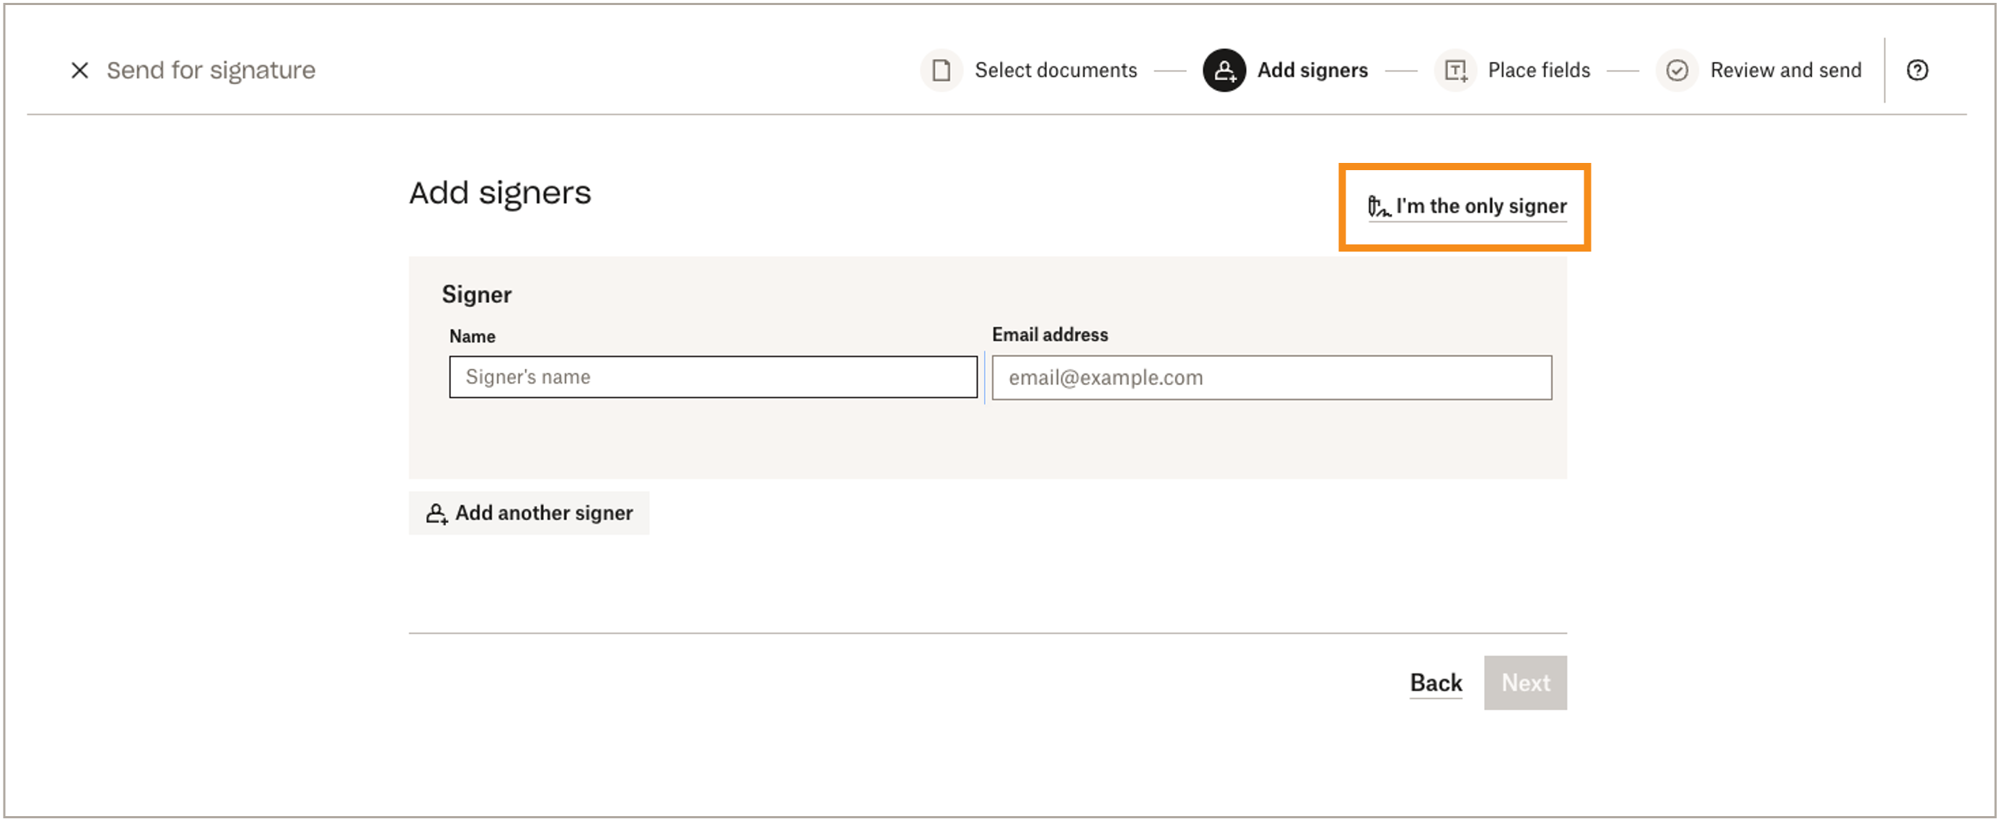
Task: Focus the Email address input field
Action: [1271, 378]
